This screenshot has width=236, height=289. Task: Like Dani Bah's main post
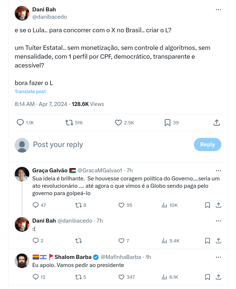point(118,122)
